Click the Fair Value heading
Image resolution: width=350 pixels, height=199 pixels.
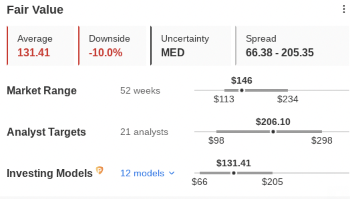(35, 10)
